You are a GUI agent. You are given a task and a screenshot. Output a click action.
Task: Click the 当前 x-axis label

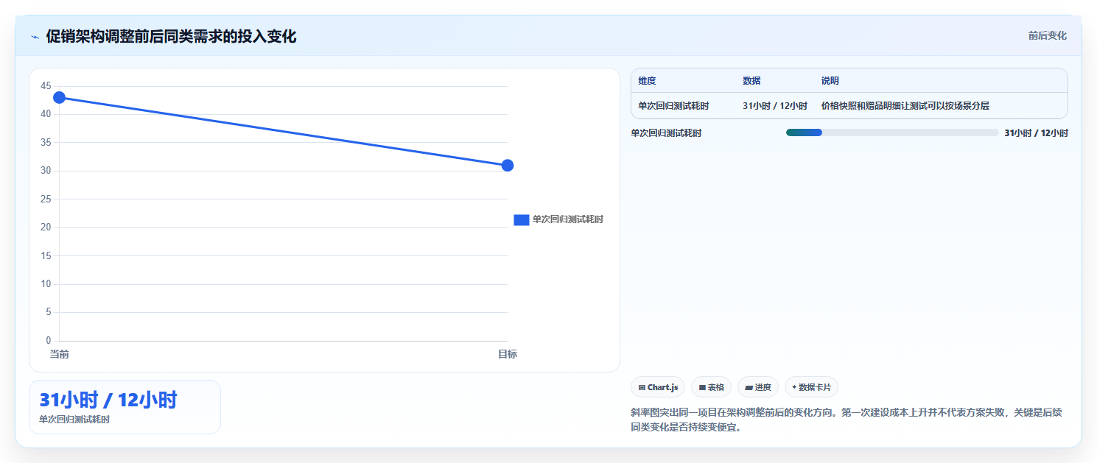pos(59,355)
